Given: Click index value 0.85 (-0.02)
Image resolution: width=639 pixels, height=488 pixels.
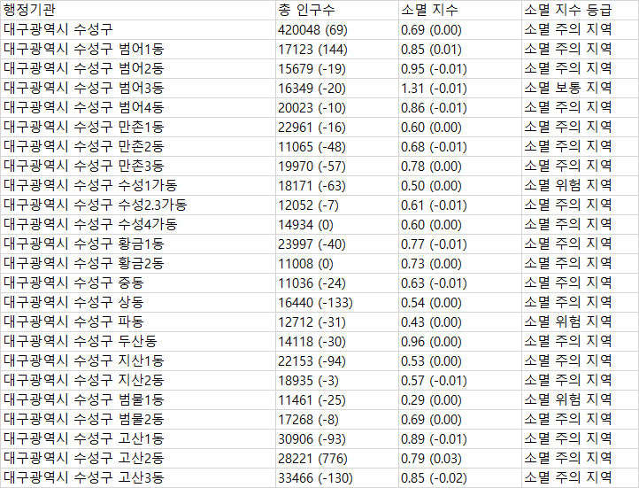Looking at the screenshot, I should 434,477.
